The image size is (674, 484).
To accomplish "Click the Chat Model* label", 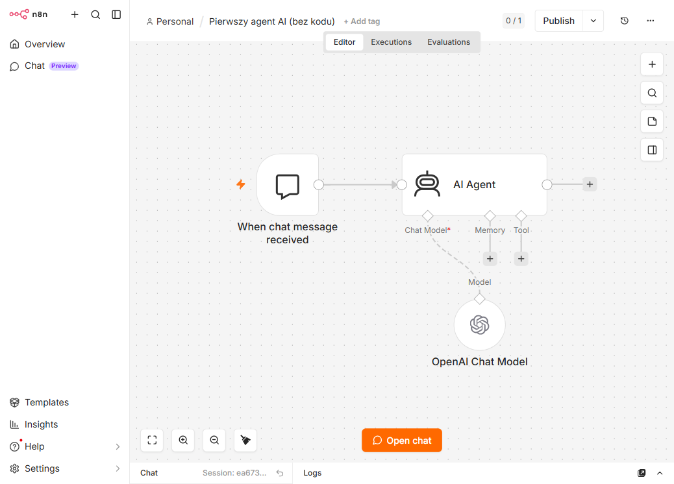I will coord(428,230).
